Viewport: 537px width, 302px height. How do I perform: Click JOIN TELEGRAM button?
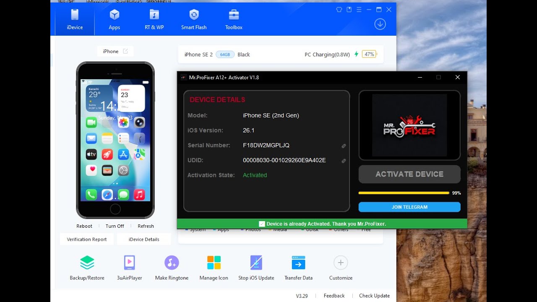tap(409, 207)
